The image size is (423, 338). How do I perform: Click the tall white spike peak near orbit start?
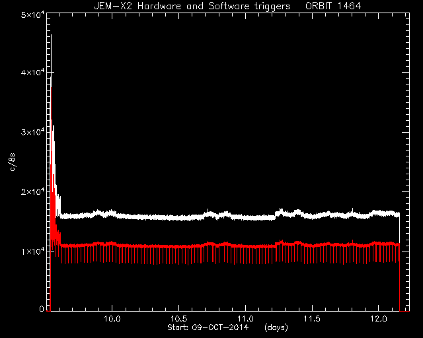point(52,36)
